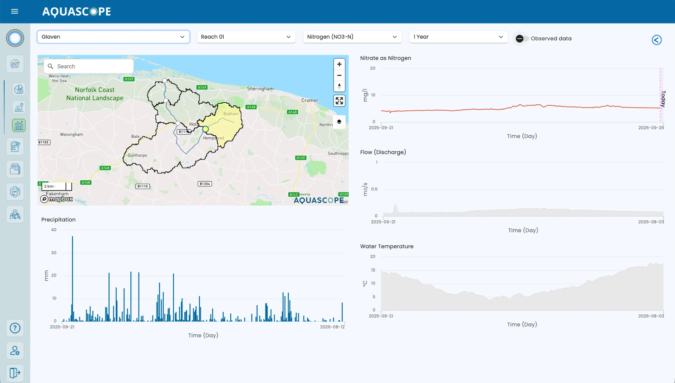
Task: Open the map pin location sidebar icon
Action: point(15,214)
